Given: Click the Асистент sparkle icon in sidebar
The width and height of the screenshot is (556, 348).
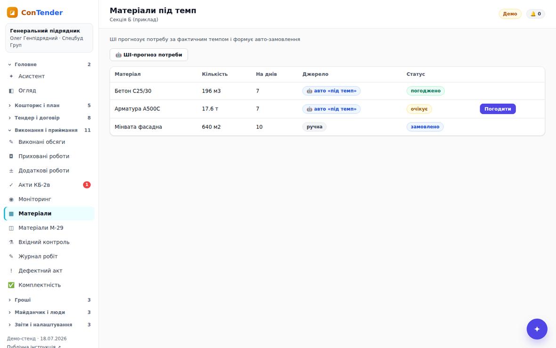Looking at the screenshot, I should tap(11, 76).
